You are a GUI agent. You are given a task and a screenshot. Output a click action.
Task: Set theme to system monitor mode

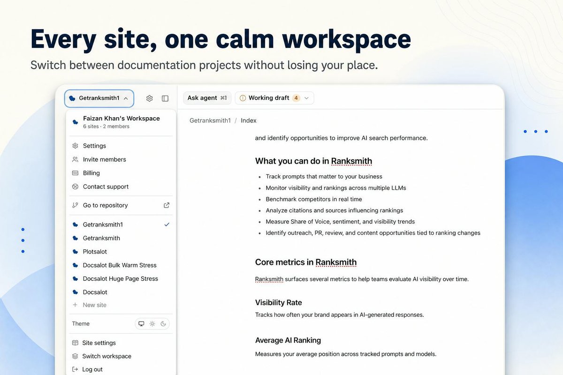141,324
